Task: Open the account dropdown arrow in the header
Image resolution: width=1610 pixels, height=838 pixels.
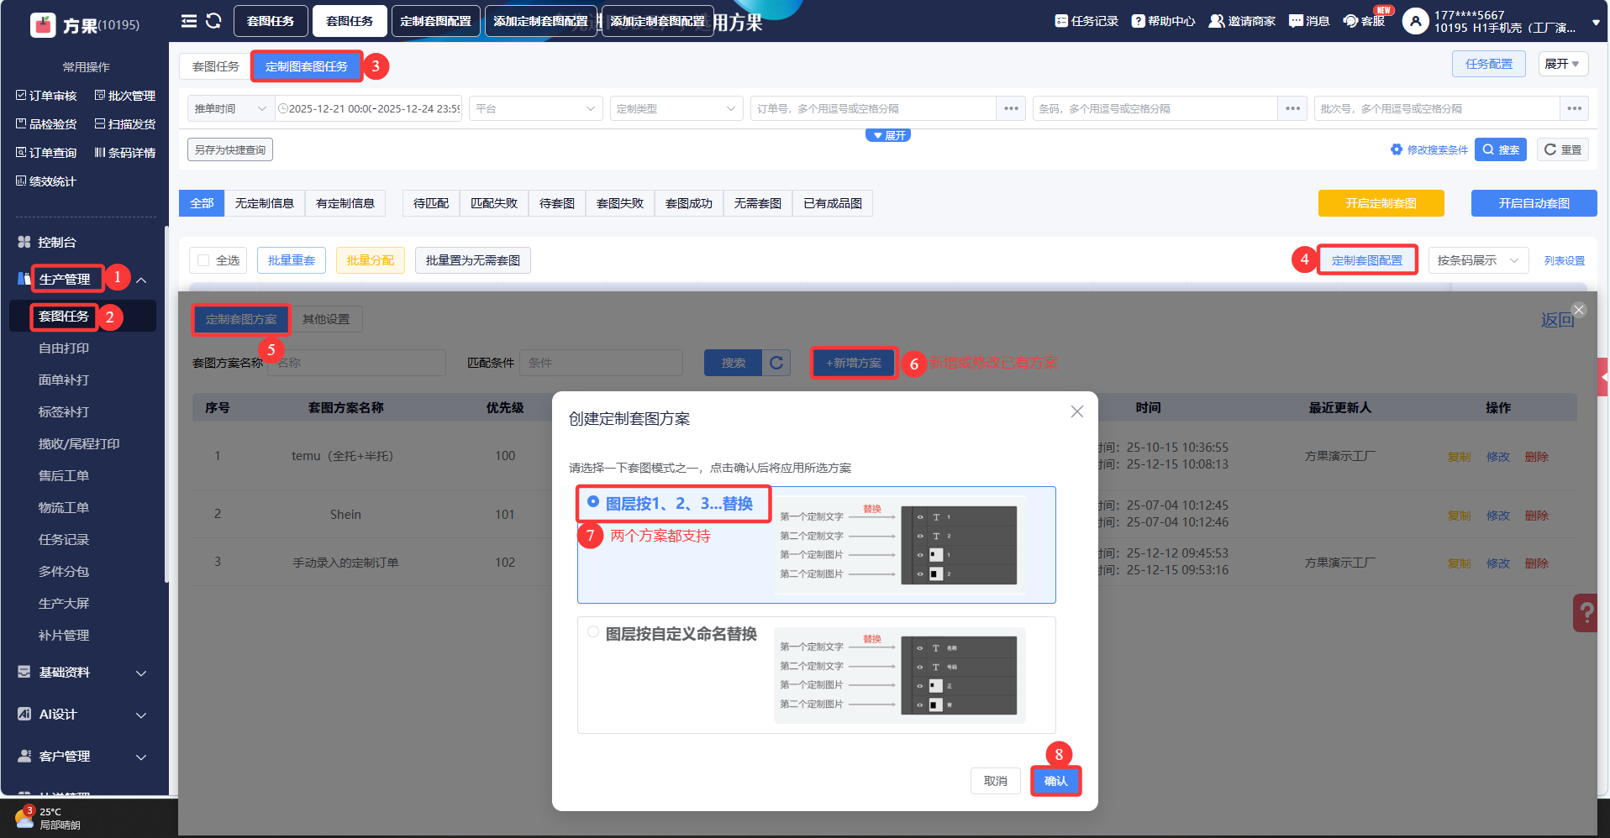Action: (x=1596, y=23)
